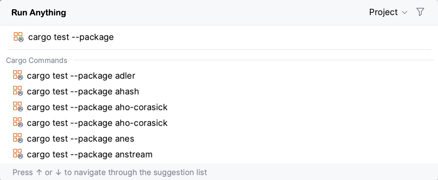Select the 'cargo test --package adler' suggestion

click(81, 76)
